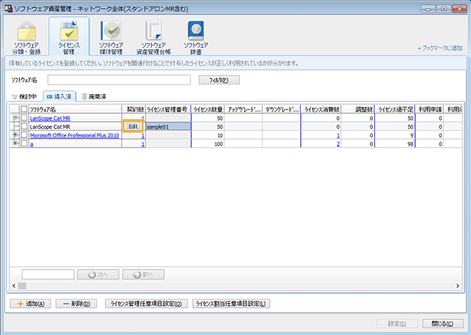The image size is (471, 335).
Task: Click horizontal scrollbar right arrow
Action: 457,286
